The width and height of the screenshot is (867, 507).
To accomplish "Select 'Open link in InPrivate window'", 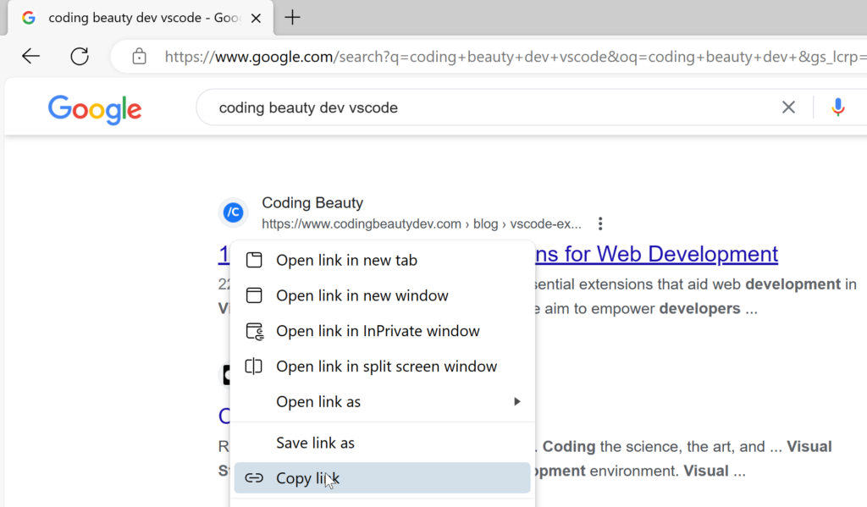I will pyautogui.click(x=378, y=332).
